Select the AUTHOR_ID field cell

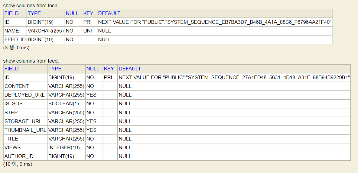19,156
